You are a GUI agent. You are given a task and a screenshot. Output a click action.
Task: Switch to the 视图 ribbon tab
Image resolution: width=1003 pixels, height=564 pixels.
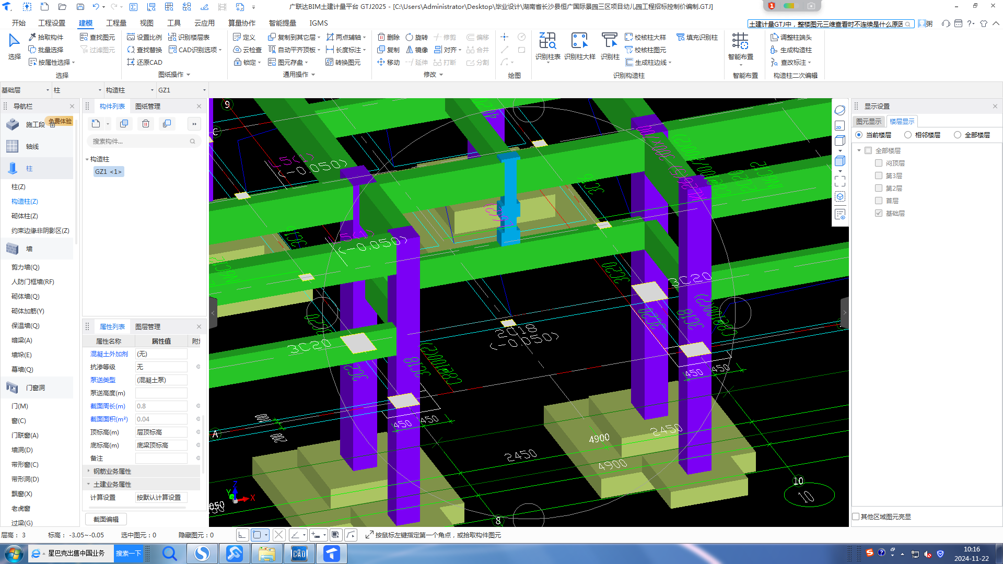(x=146, y=23)
